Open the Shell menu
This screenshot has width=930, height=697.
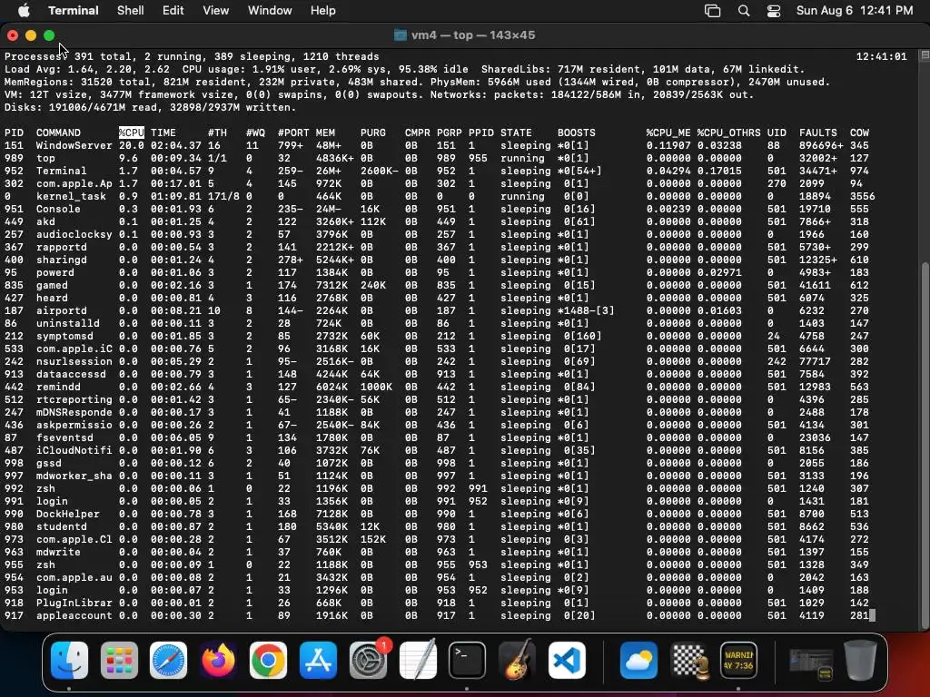click(131, 11)
